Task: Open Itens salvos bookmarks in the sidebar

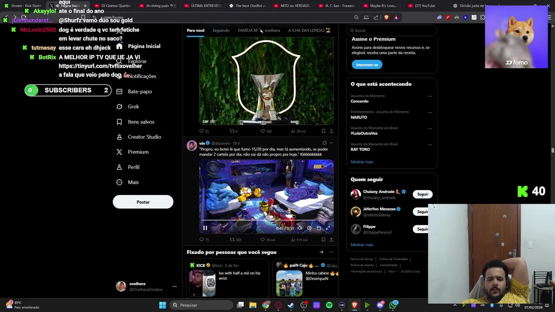Action: [135, 122]
